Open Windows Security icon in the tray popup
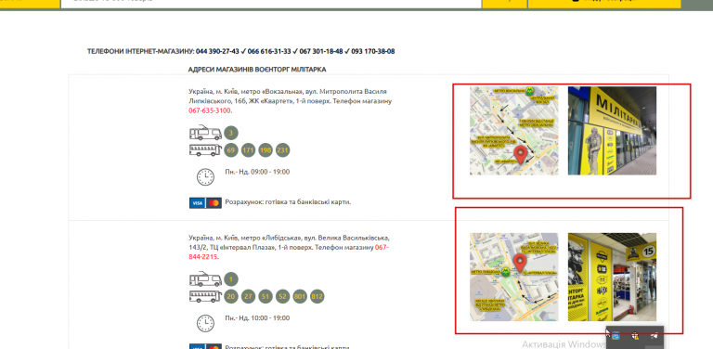 (635, 336)
